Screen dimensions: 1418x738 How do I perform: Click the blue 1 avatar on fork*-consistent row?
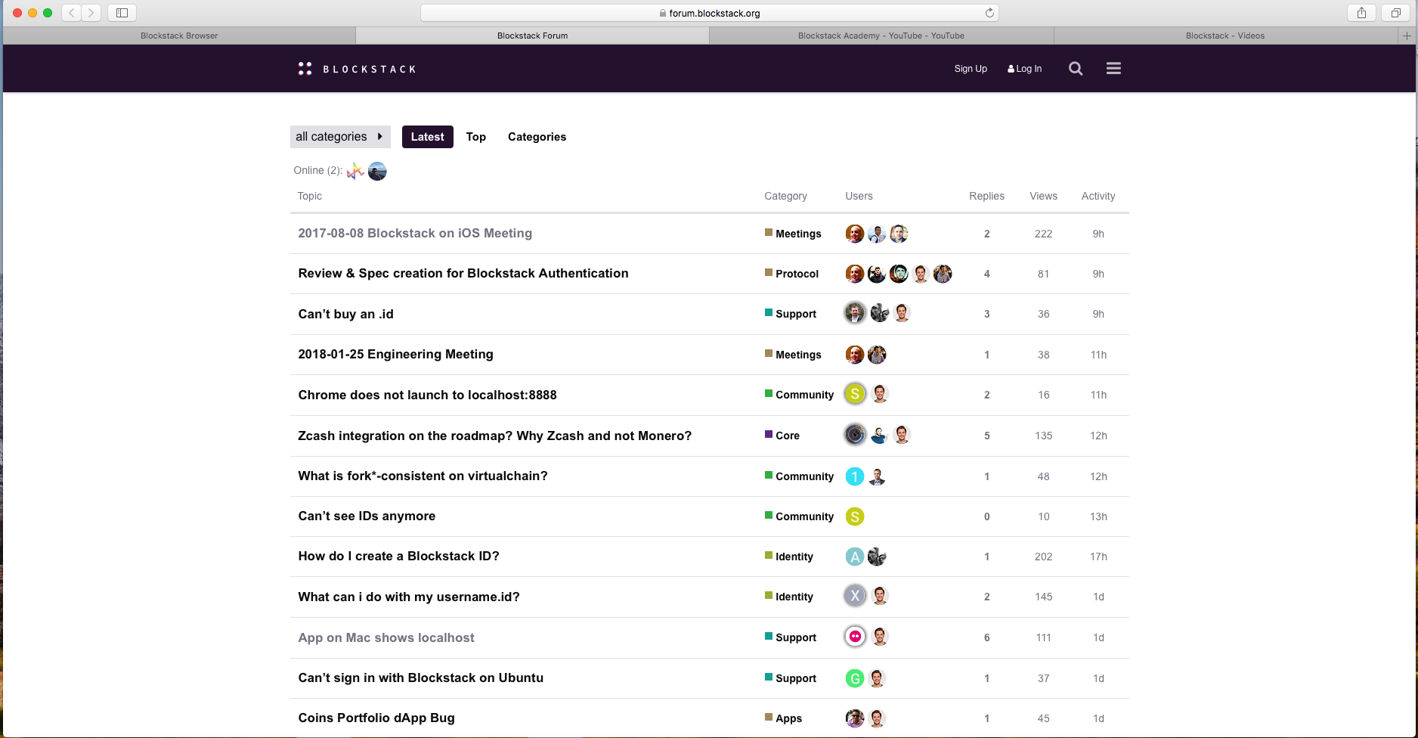[x=855, y=476]
